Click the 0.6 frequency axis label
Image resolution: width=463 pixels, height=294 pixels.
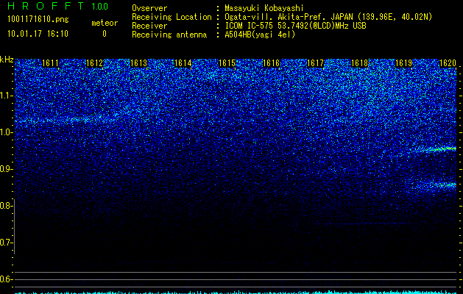pyautogui.click(x=7, y=279)
